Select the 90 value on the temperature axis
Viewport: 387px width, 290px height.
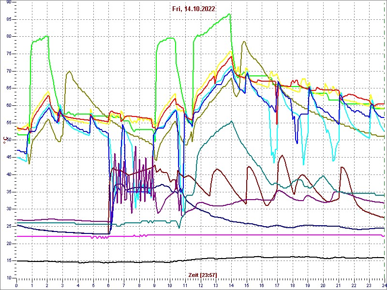click(x=9, y=2)
